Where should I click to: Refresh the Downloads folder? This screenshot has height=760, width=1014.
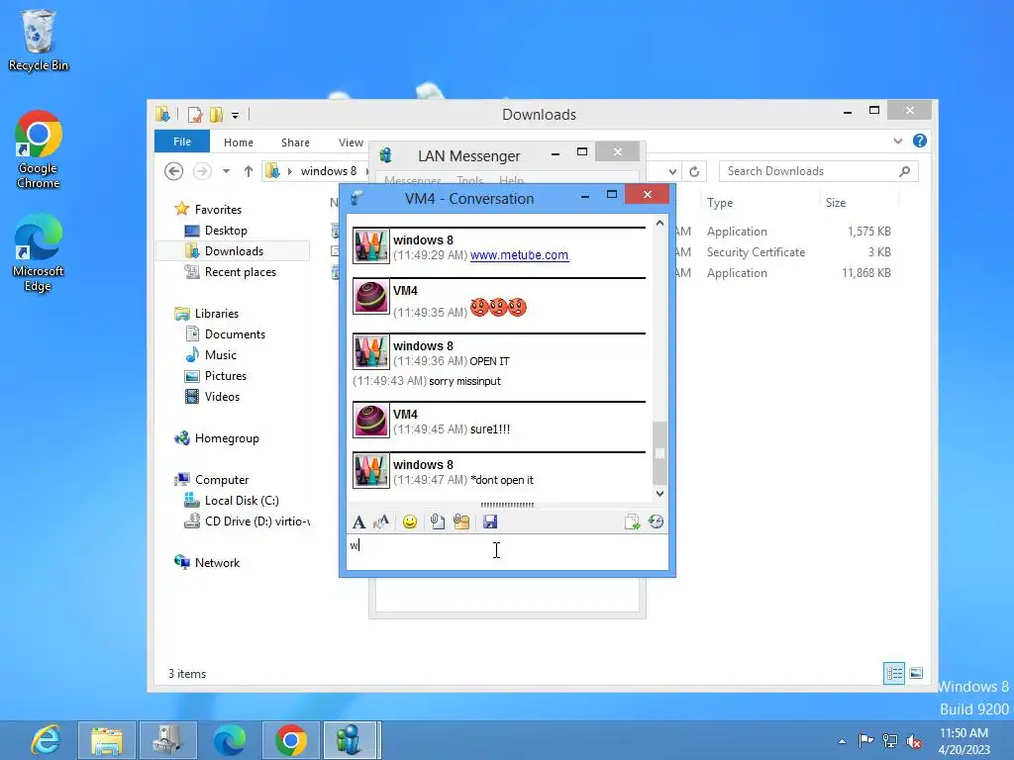[694, 171]
